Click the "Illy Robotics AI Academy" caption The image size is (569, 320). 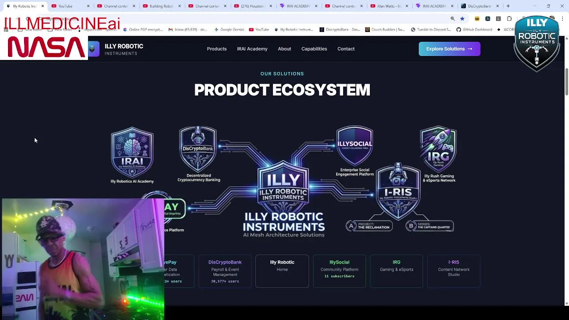pyautogui.click(x=132, y=181)
